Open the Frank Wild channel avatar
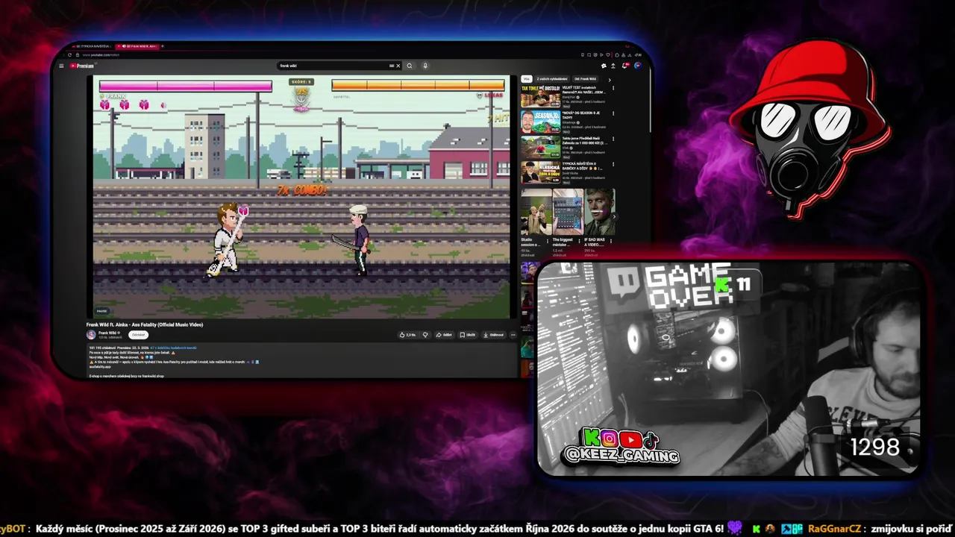The width and height of the screenshot is (955, 537). [91, 335]
